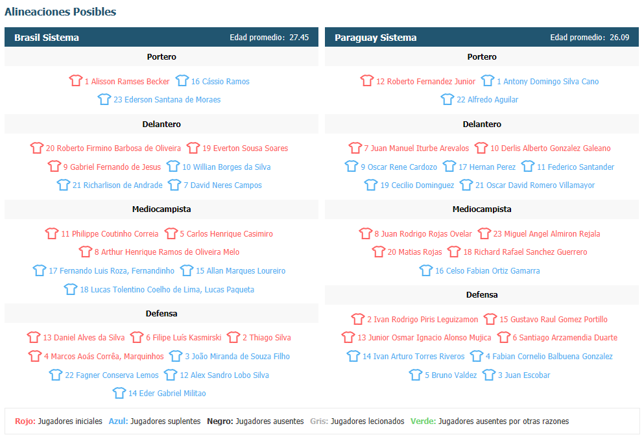644x437 pixels.
Task: Click Rojo: Jugadores iniciales legend entry
Action: 59,421
